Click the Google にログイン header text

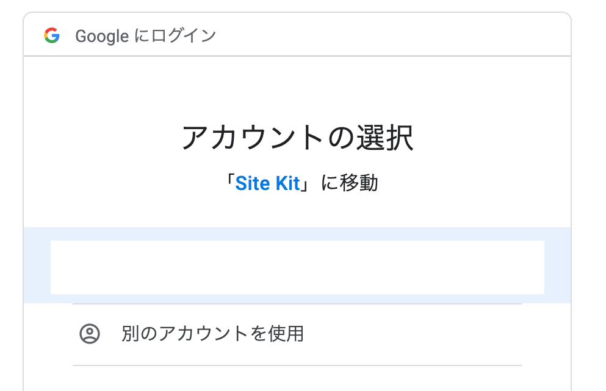click(146, 36)
